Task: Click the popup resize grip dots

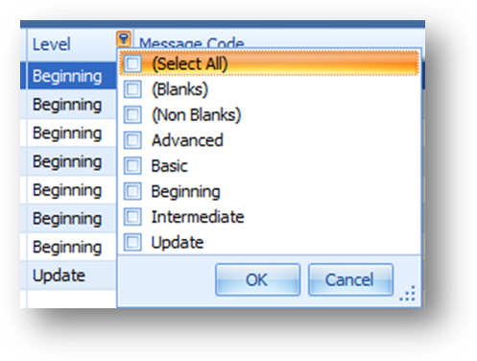Action: (408, 294)
